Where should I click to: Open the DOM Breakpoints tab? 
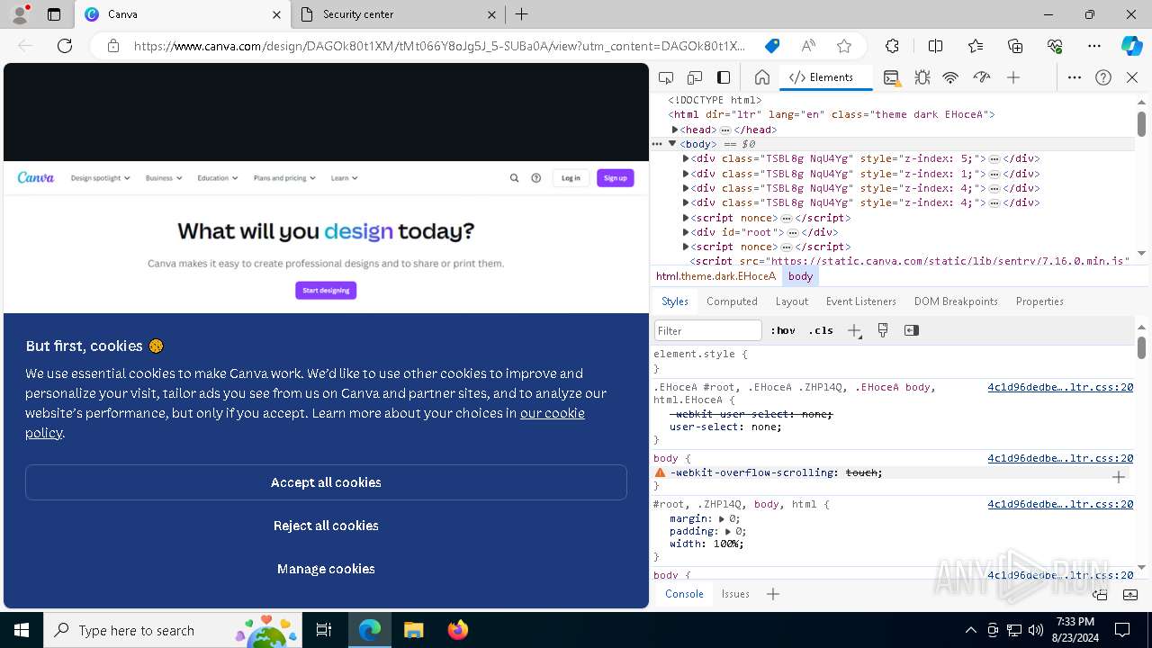956,301
